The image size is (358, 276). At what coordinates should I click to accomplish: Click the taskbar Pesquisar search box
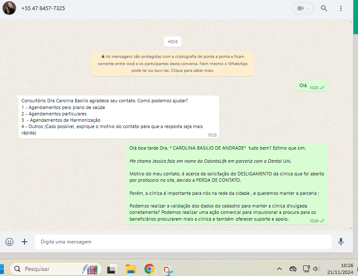55,269
